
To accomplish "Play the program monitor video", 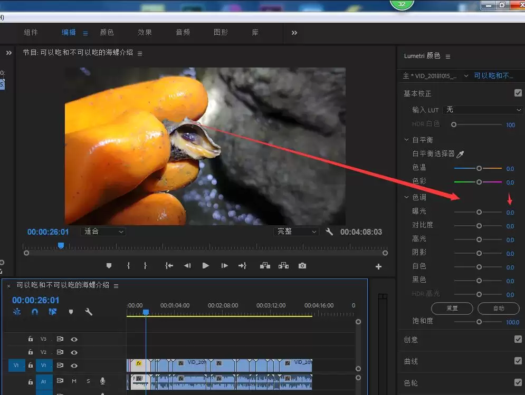I will coord(206,266).
